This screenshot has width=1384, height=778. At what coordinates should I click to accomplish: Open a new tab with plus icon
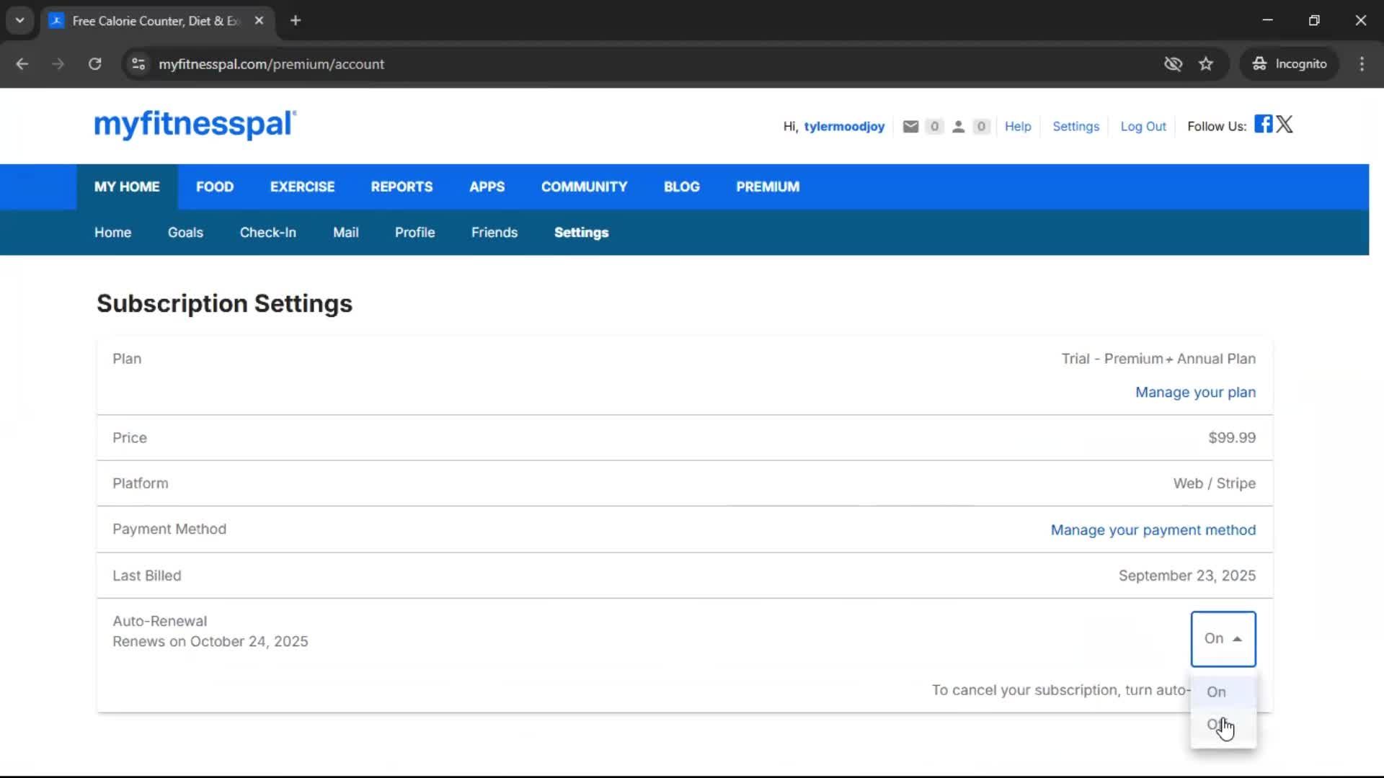tap(296, 20)
